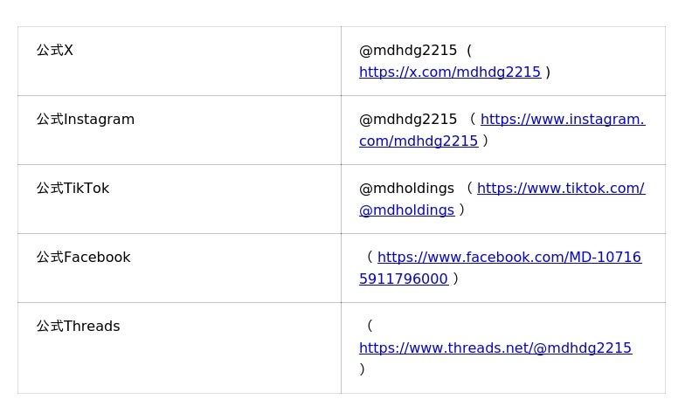This screenshot has height=420, width=699.
Task: Click closing parenthesis below the Threads link
Action: click(x=363, y=369)
